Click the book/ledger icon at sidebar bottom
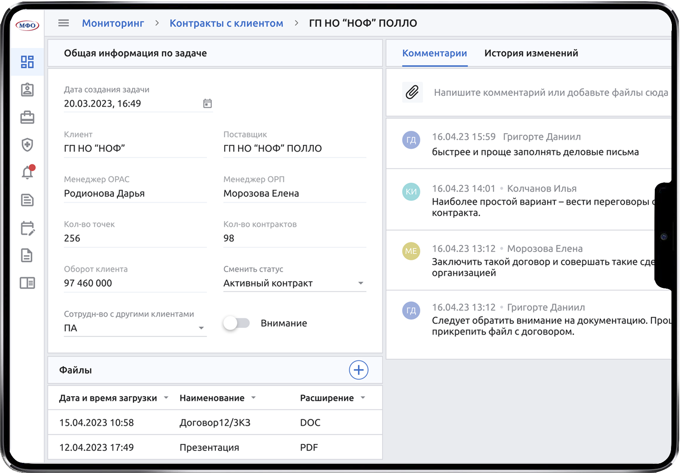This screenshot has width=680, height=473. 28,284
